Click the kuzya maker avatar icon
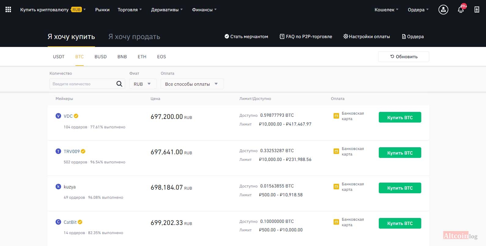486x246 pixels. click(x=58, y=187)
